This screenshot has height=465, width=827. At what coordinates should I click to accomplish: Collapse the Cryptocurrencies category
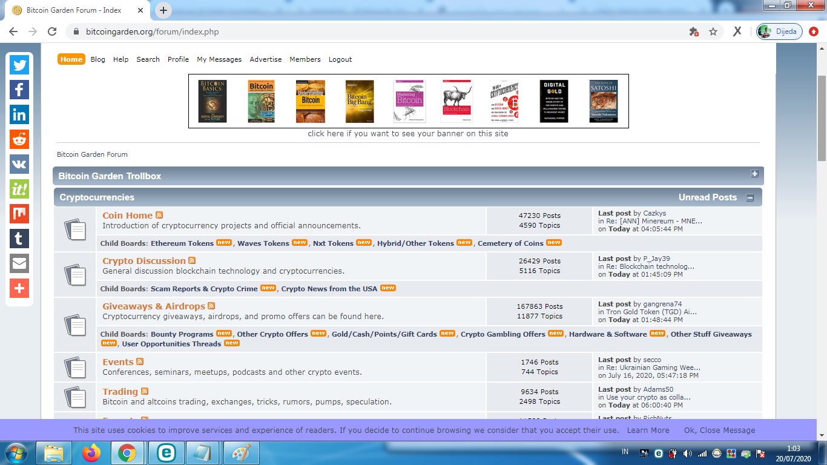[750, 197]
